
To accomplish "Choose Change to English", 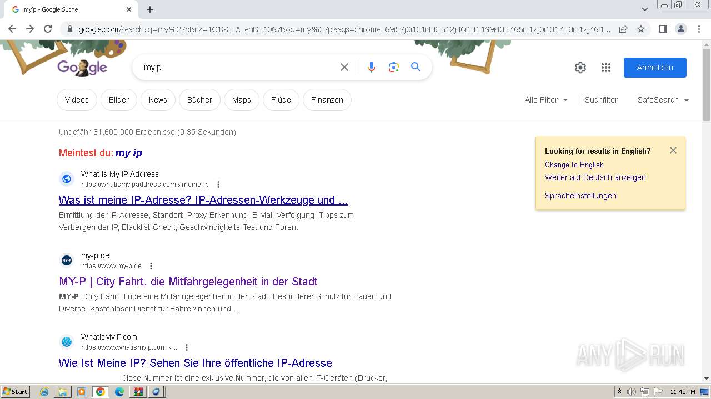I will point(574,165).
